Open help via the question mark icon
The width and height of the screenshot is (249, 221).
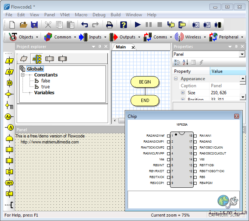123,25
